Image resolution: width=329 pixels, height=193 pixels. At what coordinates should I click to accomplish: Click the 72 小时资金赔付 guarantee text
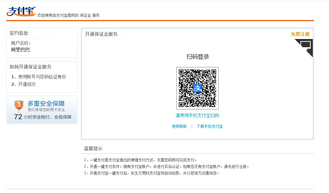click(x=43, y=117)
